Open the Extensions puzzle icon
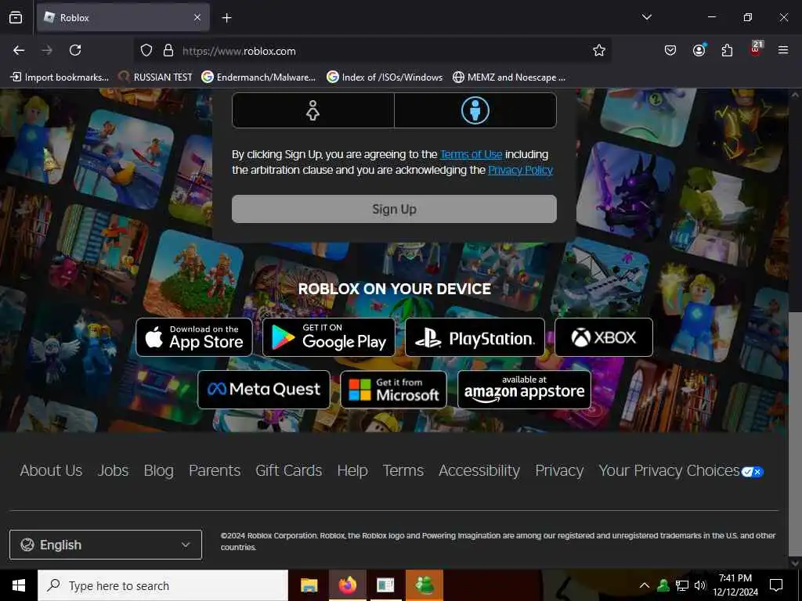Image resolution: width=802 pixels, height=601 pixels. click(x=728, y=50)
